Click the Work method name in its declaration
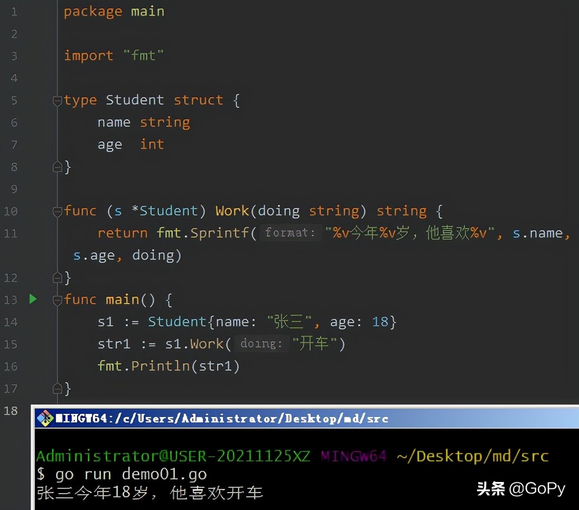Viewport: 579px width, 510px height. pyautogui.click(x=232, y=211)
